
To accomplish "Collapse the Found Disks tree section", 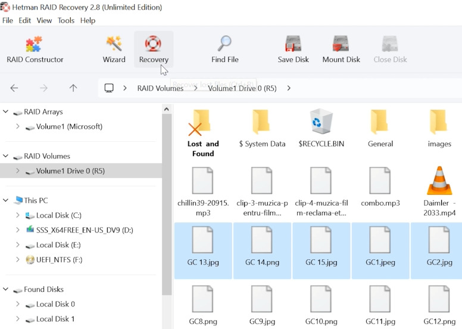I will (5, 289).
